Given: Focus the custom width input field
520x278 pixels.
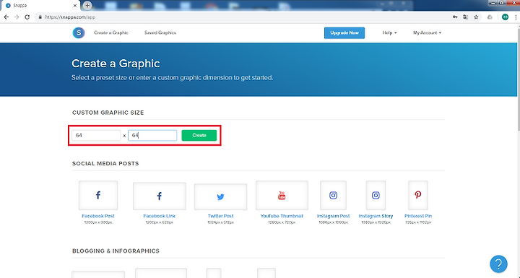Looking at the screenshot, I should (x=96, y=135).
